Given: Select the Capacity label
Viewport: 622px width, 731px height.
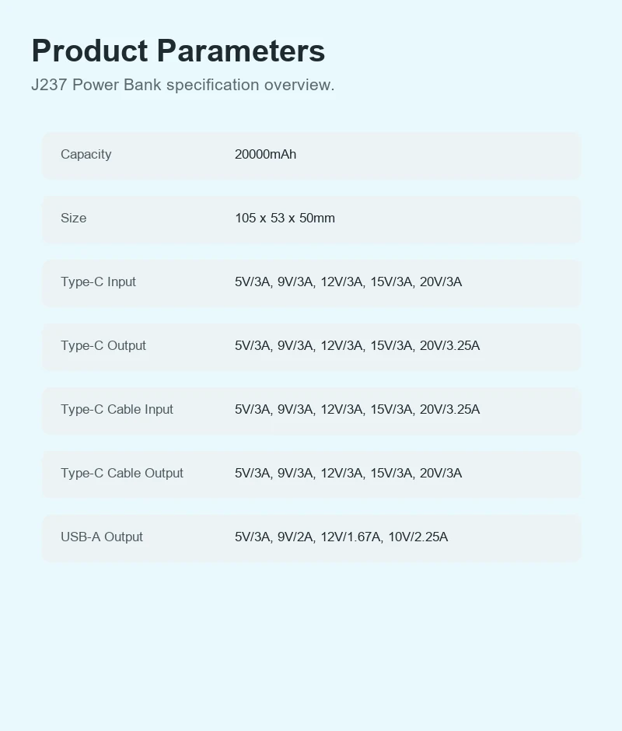Looking at the screenshot, I should [x=86, y=154].
